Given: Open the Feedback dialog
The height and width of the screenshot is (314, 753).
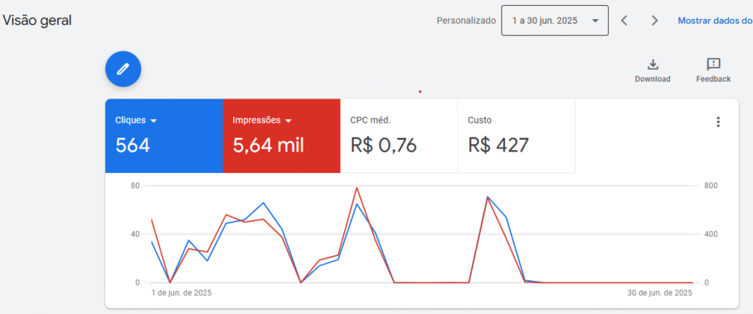Looking at the screenshot, I should 713,70.
